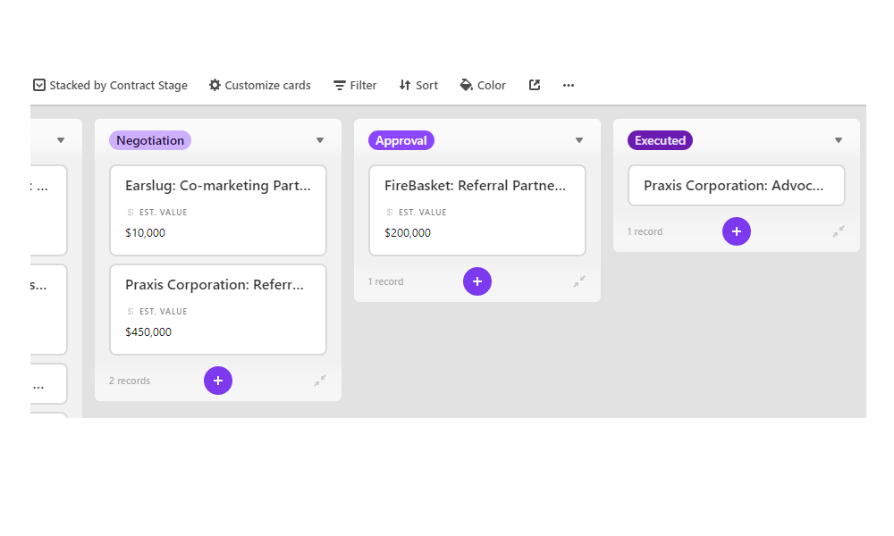Screen dimensions: 894x536
Task: Open the Filter funnel icon
Action: click(x=338, y=85)
